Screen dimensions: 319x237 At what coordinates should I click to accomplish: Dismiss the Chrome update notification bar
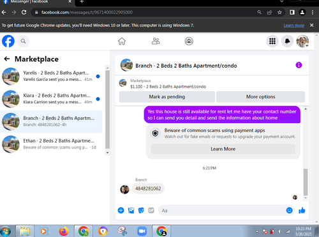click(311, 25)
